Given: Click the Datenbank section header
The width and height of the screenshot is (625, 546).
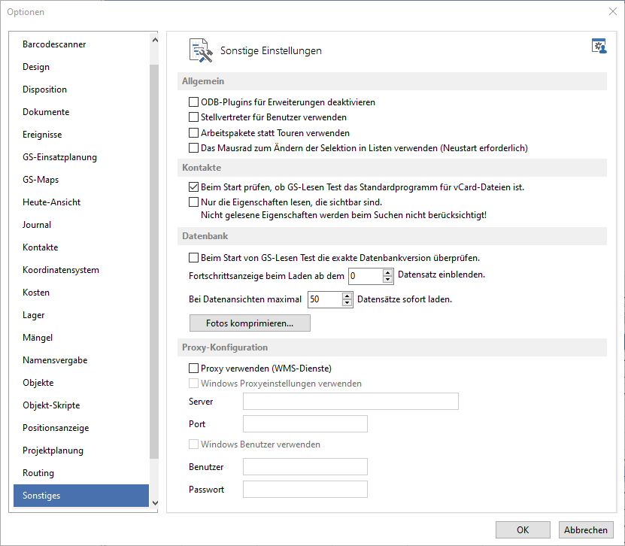Looking at the screenshot, I should (x=392, y=236).
